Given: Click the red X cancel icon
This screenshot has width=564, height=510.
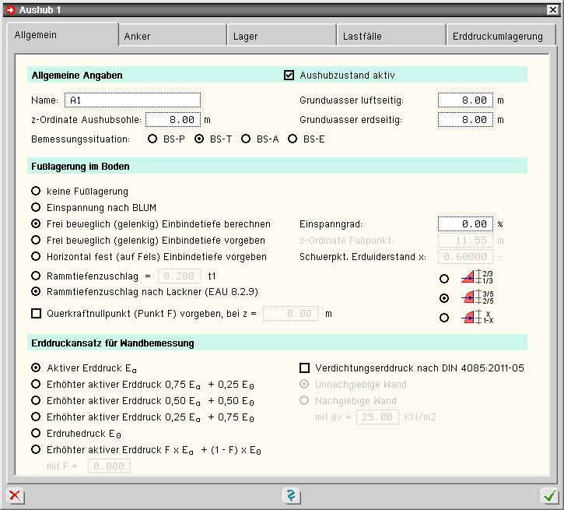Looking at the screenshot, I should 15,496.
